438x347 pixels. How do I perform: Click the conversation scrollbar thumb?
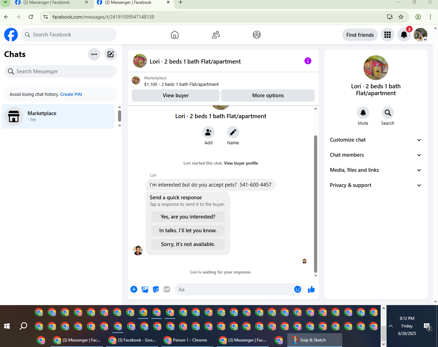coord(315,204)
